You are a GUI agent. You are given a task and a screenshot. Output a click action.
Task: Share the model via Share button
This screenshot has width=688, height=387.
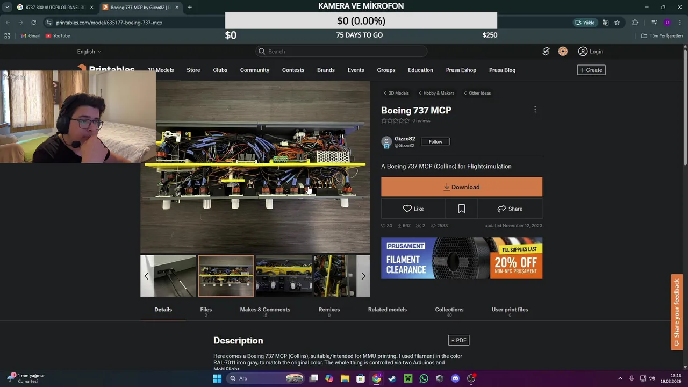click(x=510, y=209)
